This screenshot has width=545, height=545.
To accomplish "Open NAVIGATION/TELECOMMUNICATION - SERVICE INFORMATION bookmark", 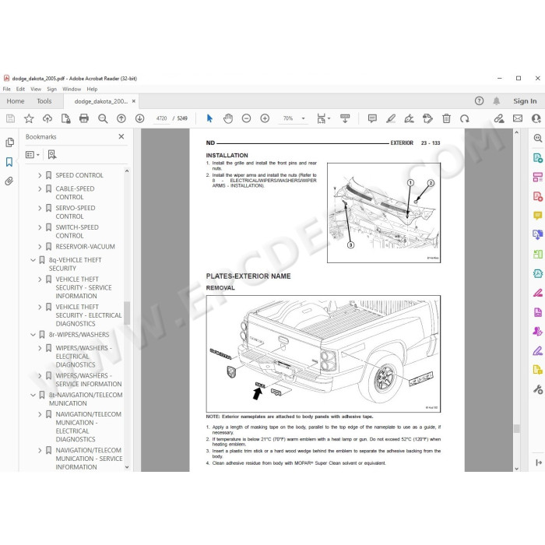I will 89,459.
